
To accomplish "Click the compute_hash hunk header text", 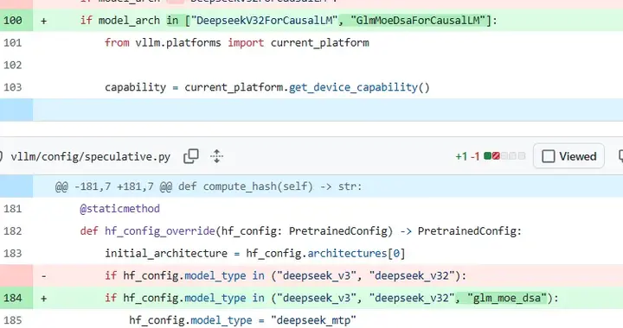I will [209, 186].
